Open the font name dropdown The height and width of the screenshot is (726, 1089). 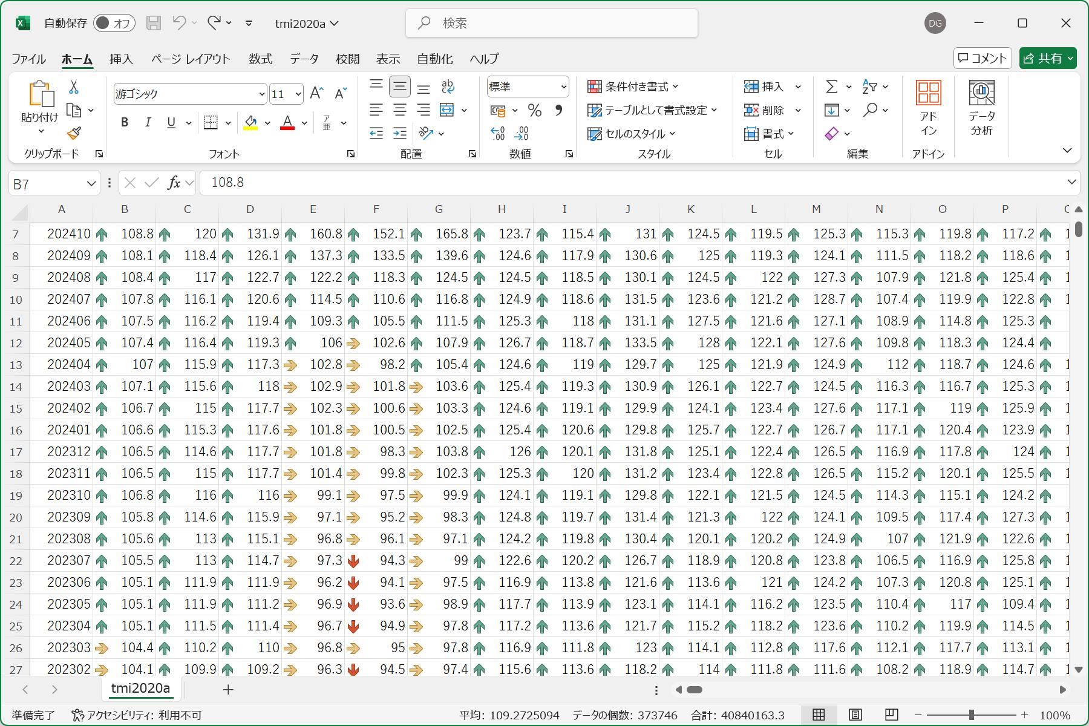pos(261,94)
